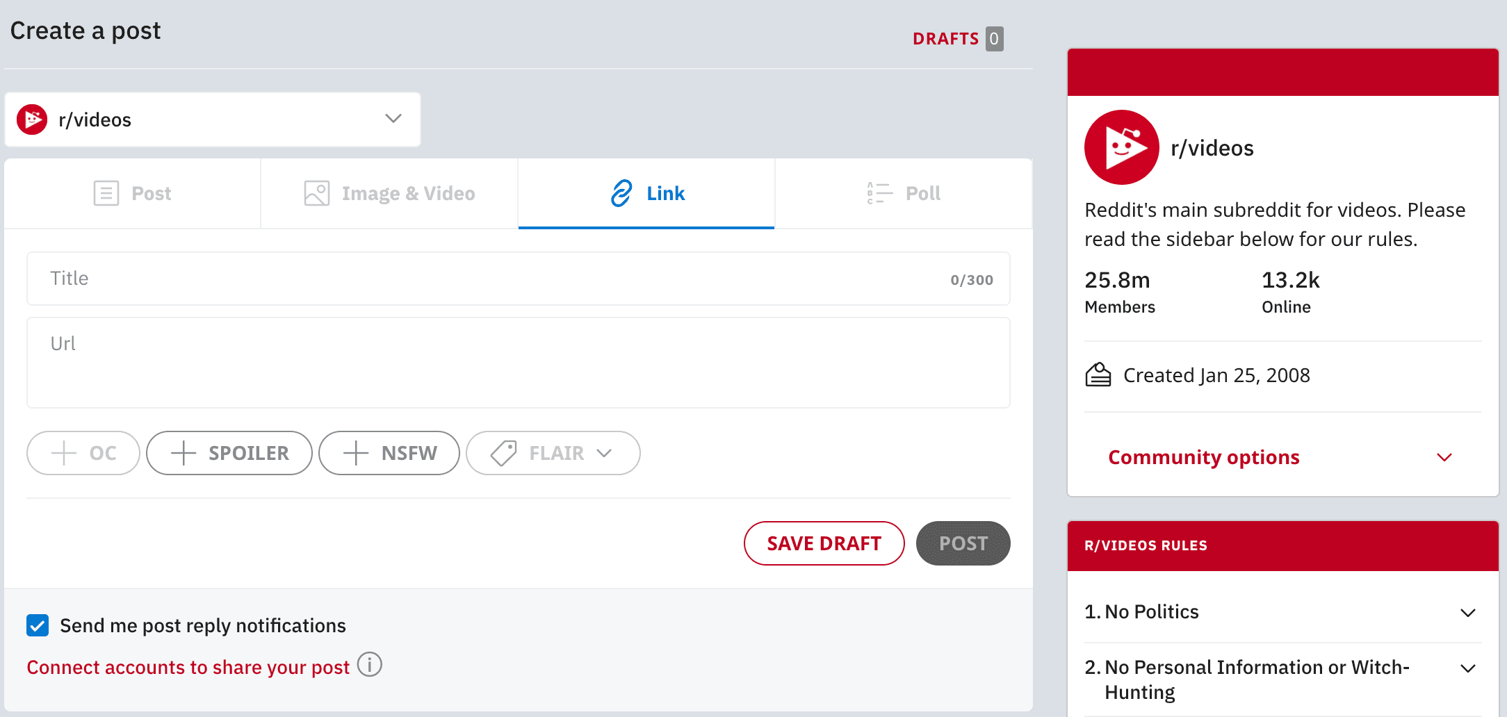Screen dimensions: 1507x717
Task: Select the Link tab
Action: 646,193
